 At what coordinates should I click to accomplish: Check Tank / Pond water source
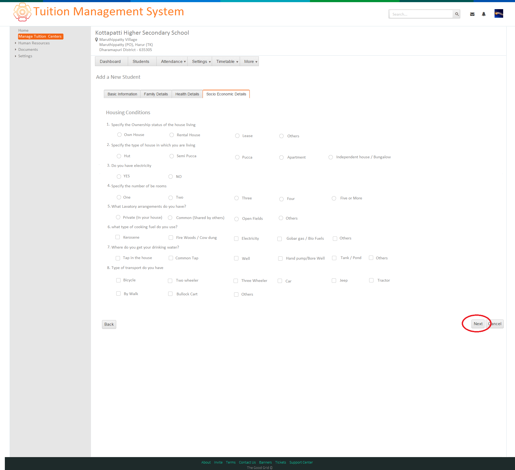(x=334, y=258)
